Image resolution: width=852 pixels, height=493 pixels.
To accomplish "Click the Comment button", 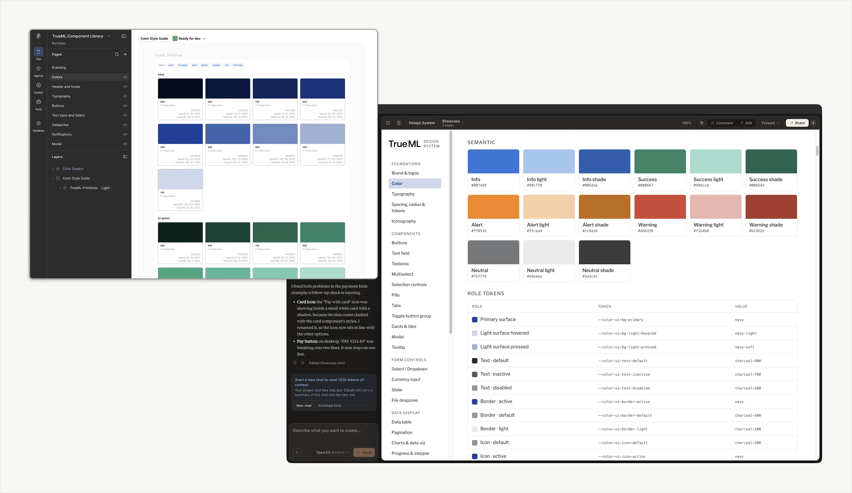I will pyautogui.click(x=722, y=123).
